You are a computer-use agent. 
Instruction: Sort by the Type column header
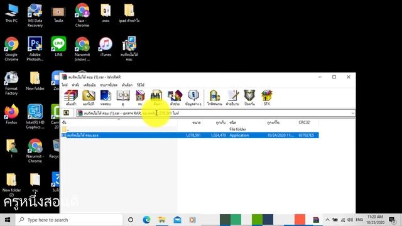click(x=247, y=122)
